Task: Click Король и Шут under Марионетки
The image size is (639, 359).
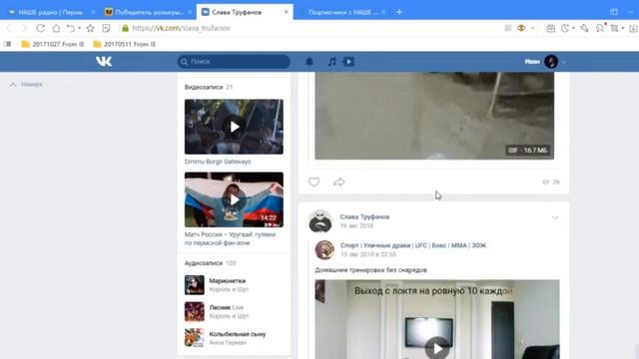Action: (229, 289)
